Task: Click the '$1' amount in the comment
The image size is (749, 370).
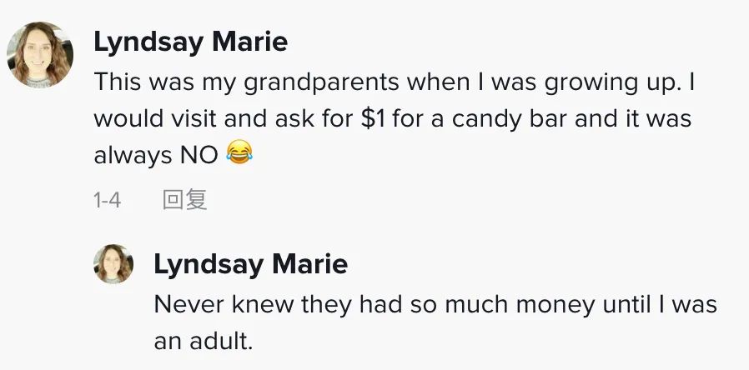Action: pos(373,118)
